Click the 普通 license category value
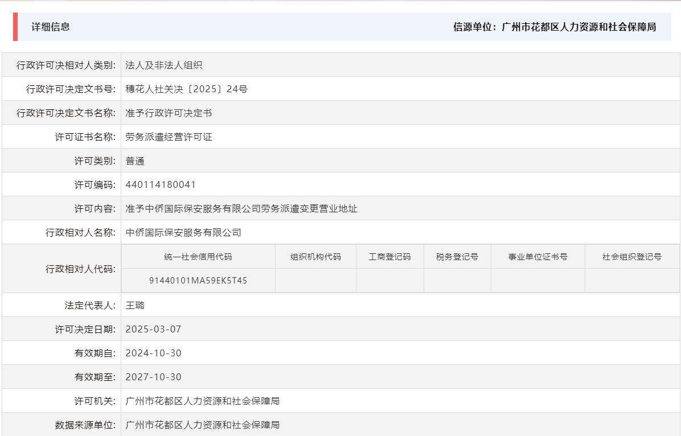This screenshot has height=436, width=681. [134, 160]
